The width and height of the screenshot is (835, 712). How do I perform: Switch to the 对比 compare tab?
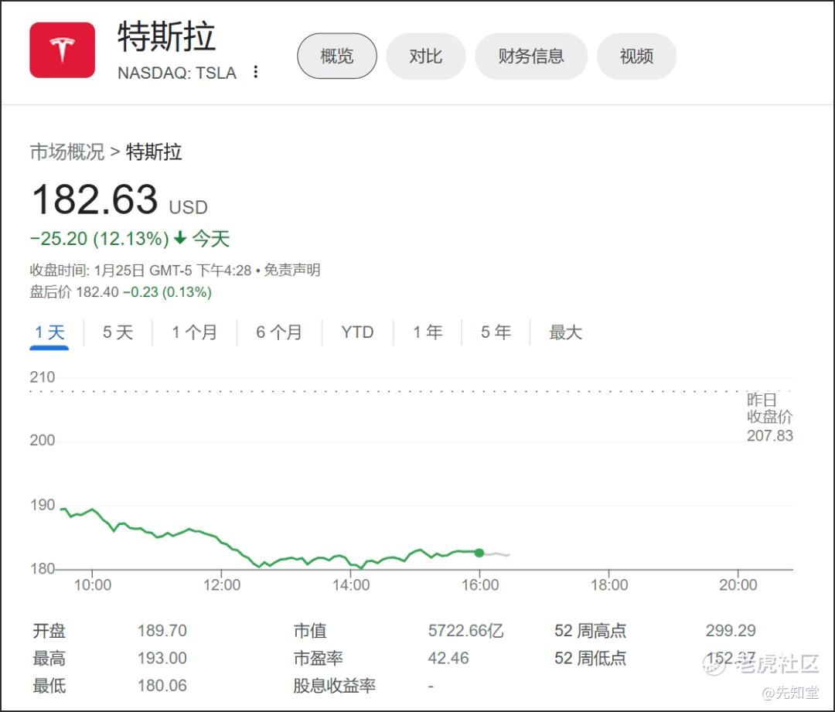[425, 56]
